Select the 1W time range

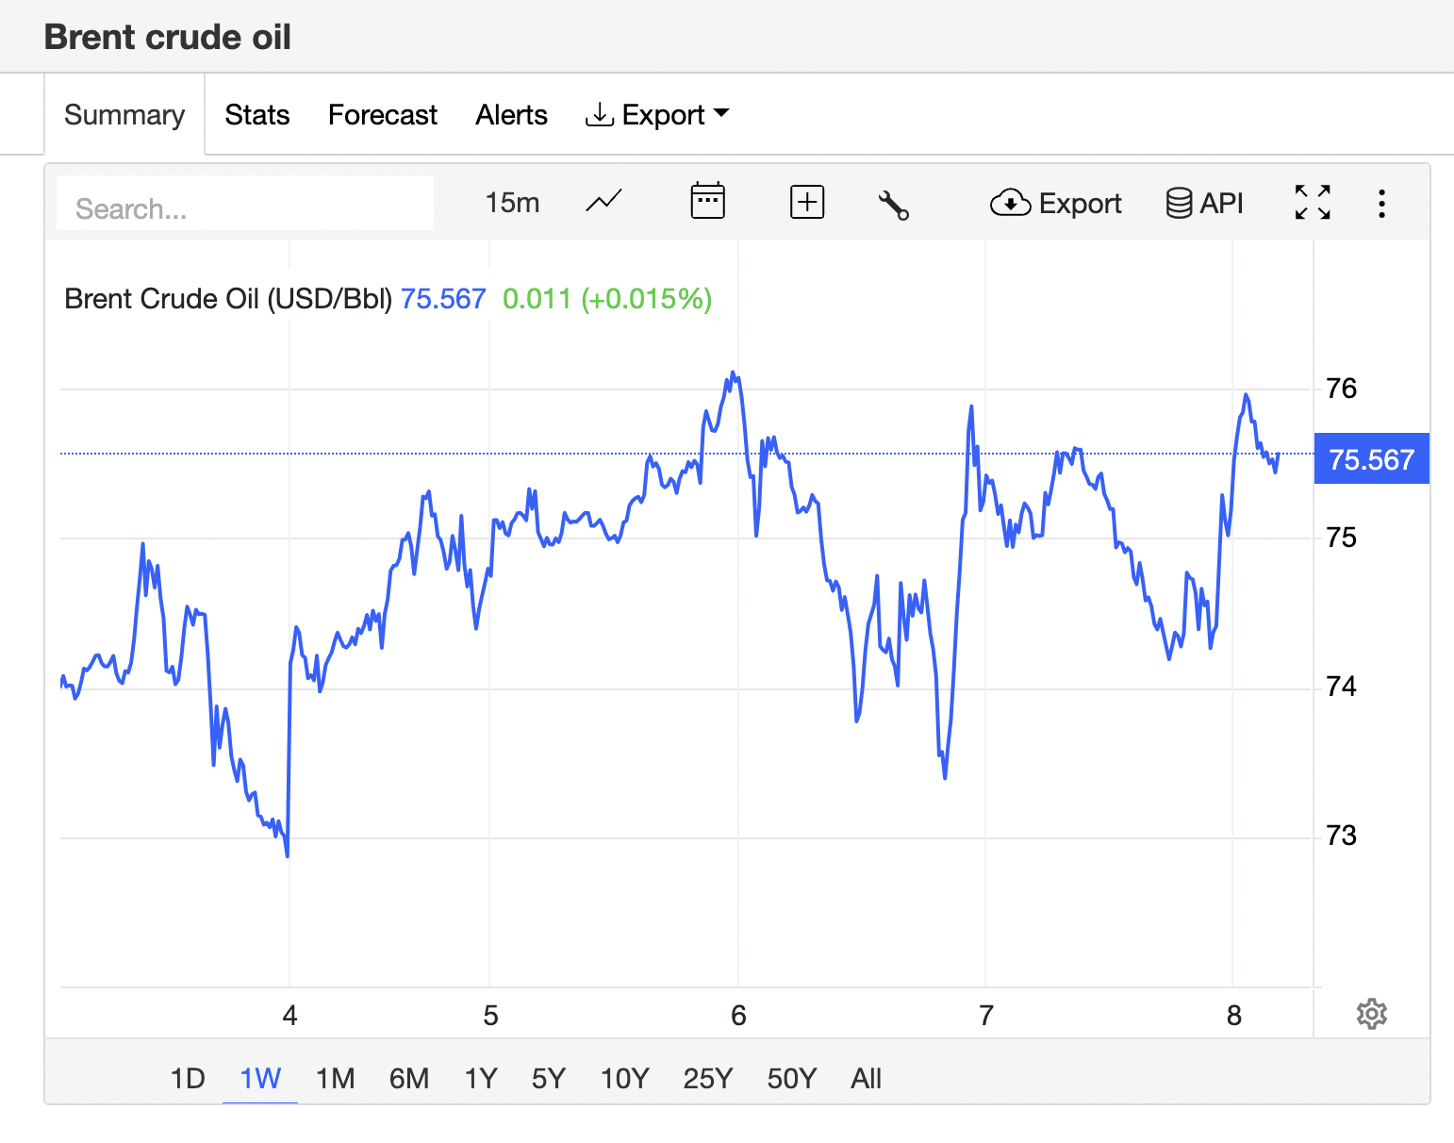tap(260, 1078)
